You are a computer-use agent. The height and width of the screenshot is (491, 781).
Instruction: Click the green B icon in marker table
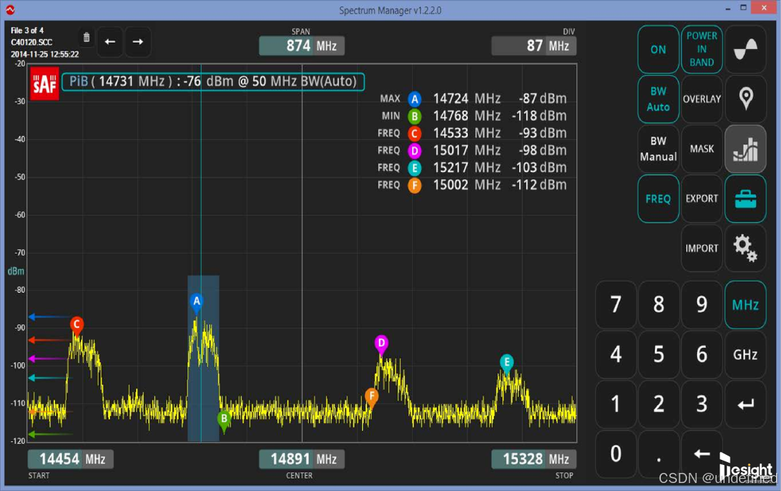(x=414, y=116)
